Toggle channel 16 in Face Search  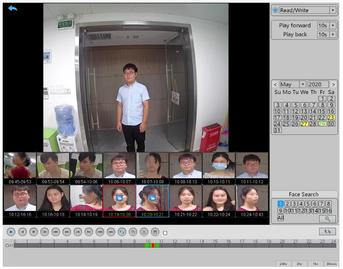[x=328, y=210]
